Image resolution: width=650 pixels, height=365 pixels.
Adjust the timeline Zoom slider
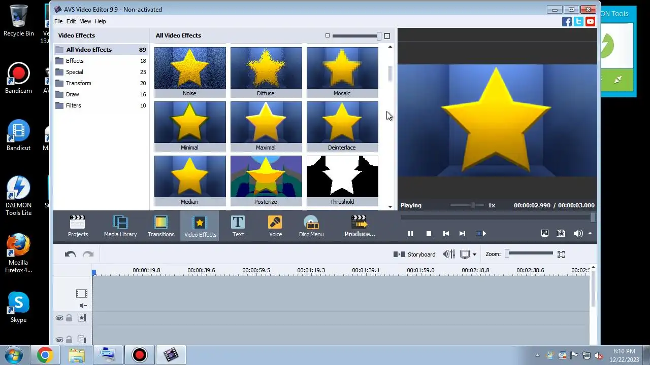(530, 253)
